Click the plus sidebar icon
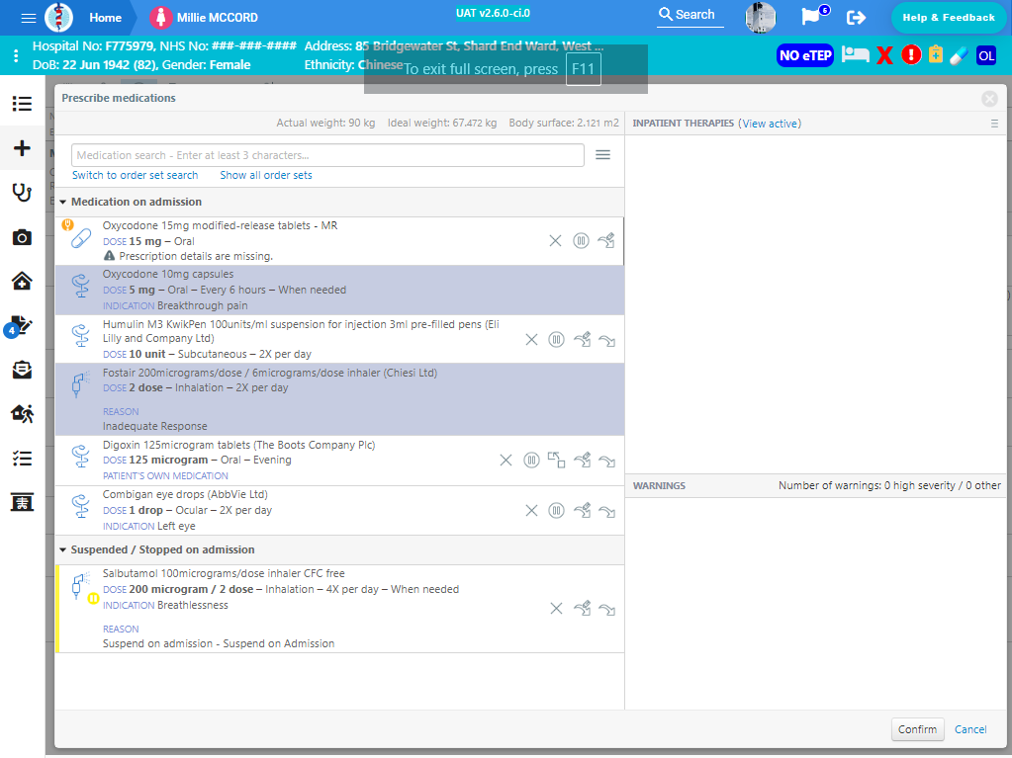The image size is (1012, 758). [22, 148]
